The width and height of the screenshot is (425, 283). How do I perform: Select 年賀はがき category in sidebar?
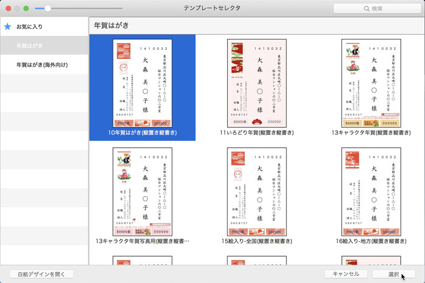click(x=29, y=46)
